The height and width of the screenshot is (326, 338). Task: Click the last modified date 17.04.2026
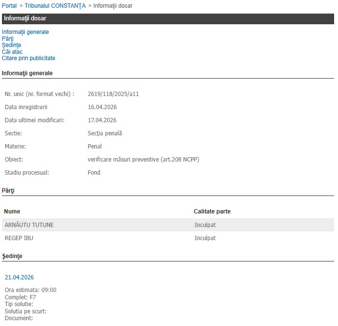tap(102, 120)
